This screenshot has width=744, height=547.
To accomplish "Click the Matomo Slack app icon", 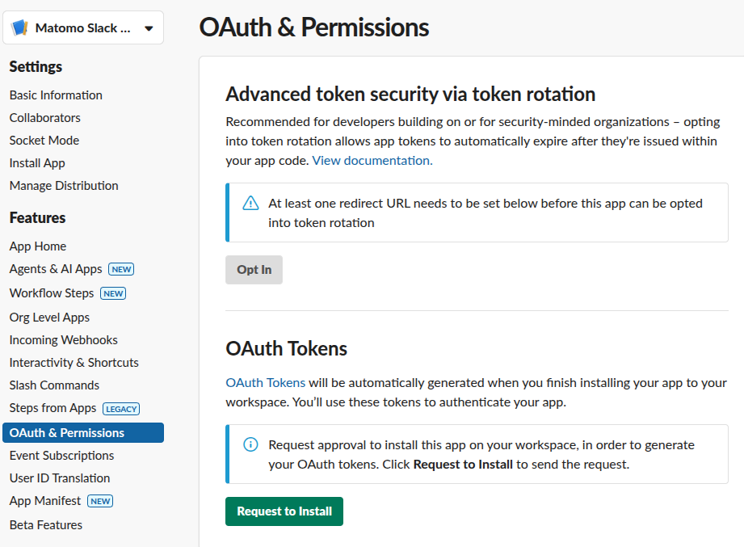I will tap(20, 28).
